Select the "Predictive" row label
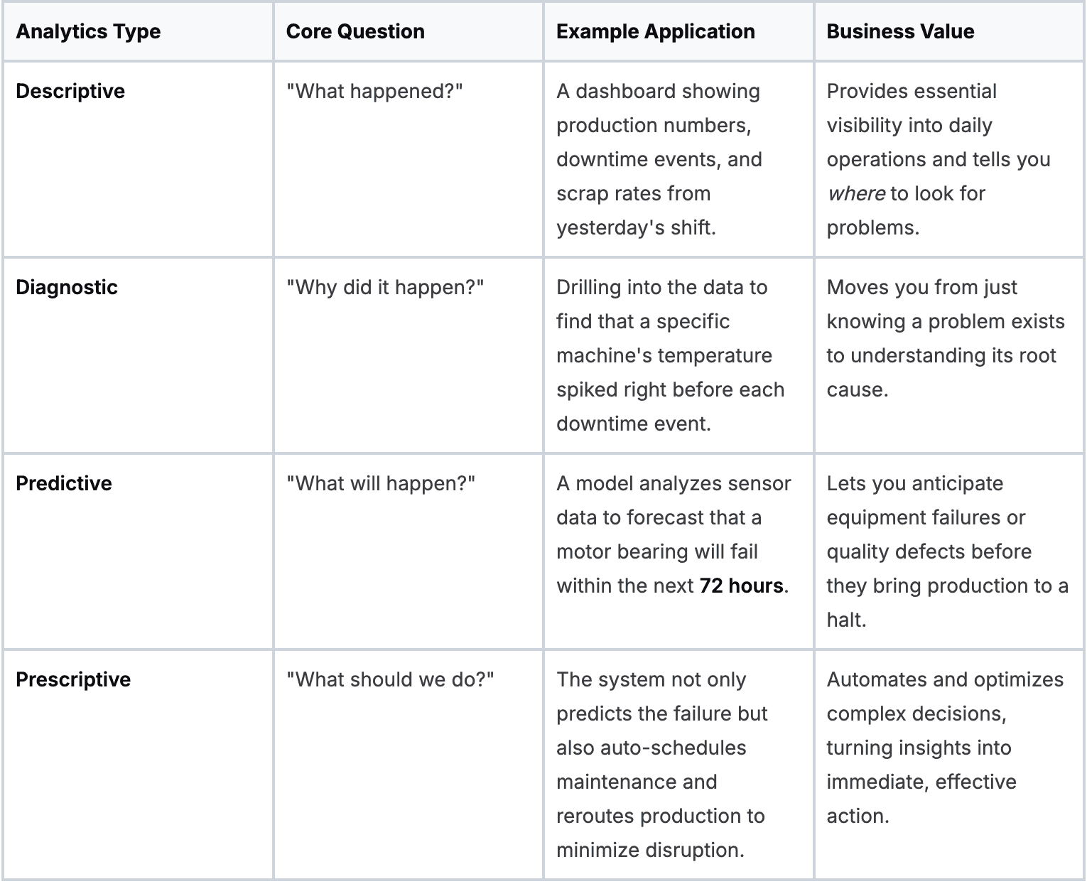Image resolution: width=1087 pixels, height=884 pixels. pos(64,483)
